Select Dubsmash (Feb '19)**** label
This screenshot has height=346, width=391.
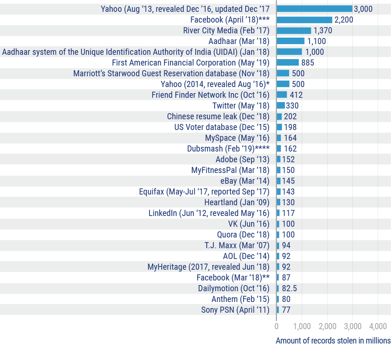229,149
